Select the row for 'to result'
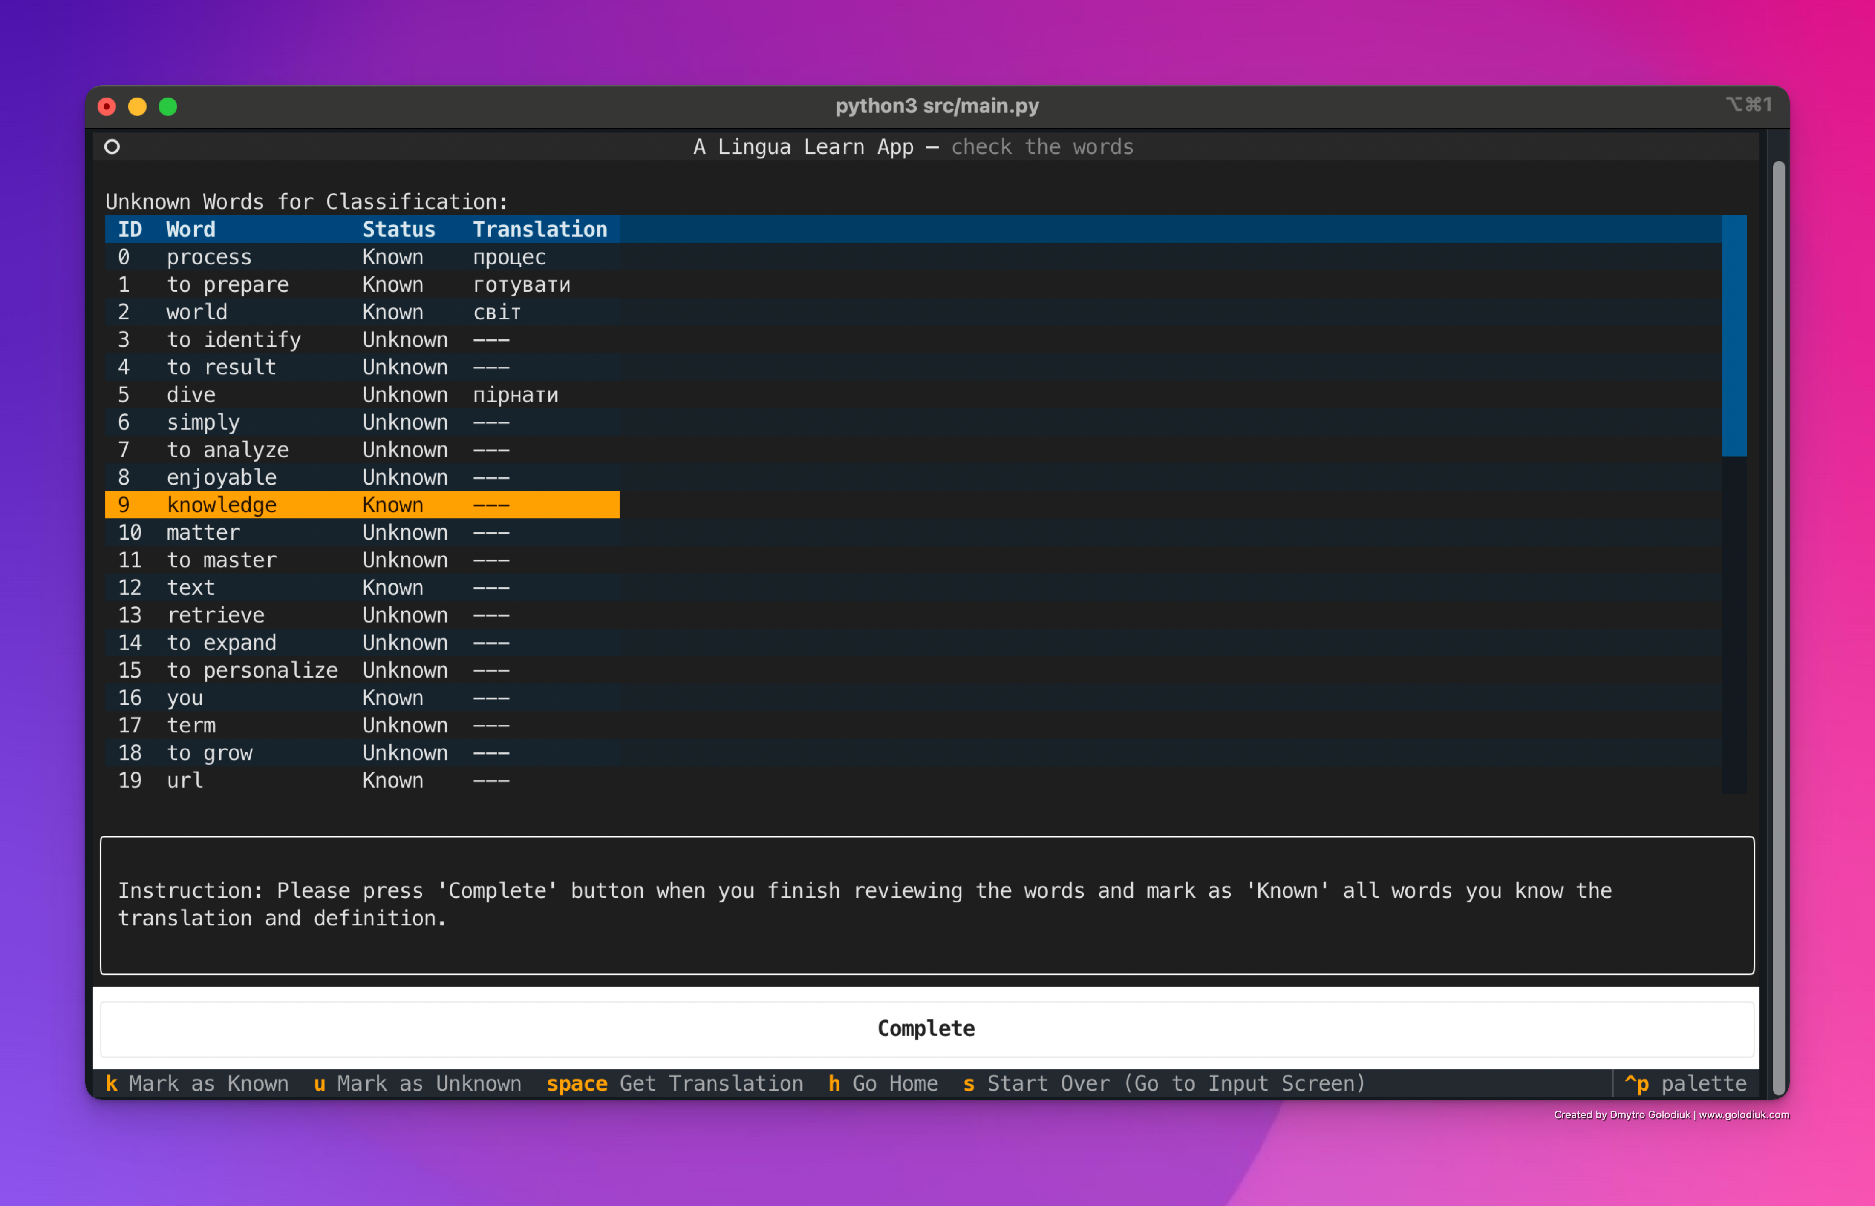The height and width of the screenshot is (1206, 1875). pos(362,367)
